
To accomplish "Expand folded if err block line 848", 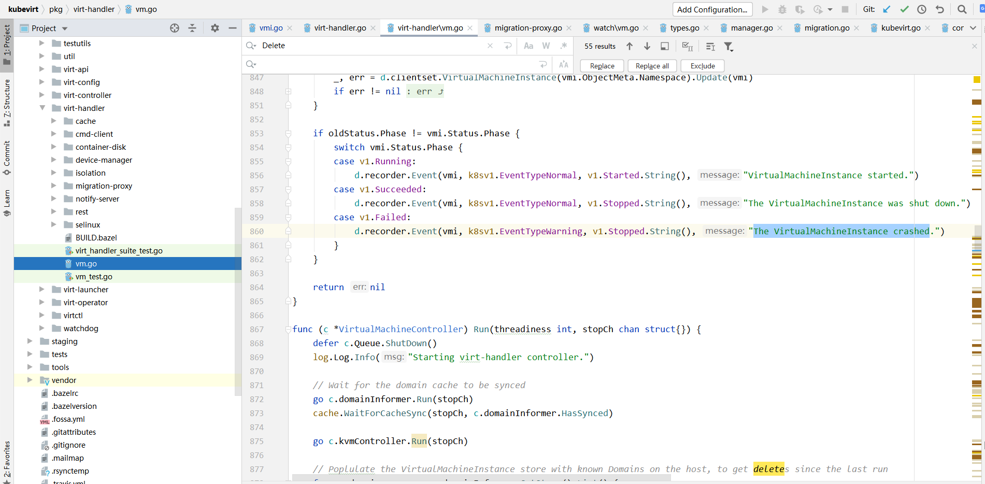I will 288,91.
